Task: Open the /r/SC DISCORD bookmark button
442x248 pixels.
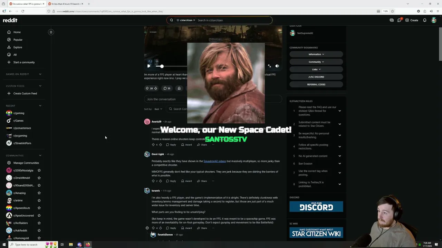Action: coord(316,77)
